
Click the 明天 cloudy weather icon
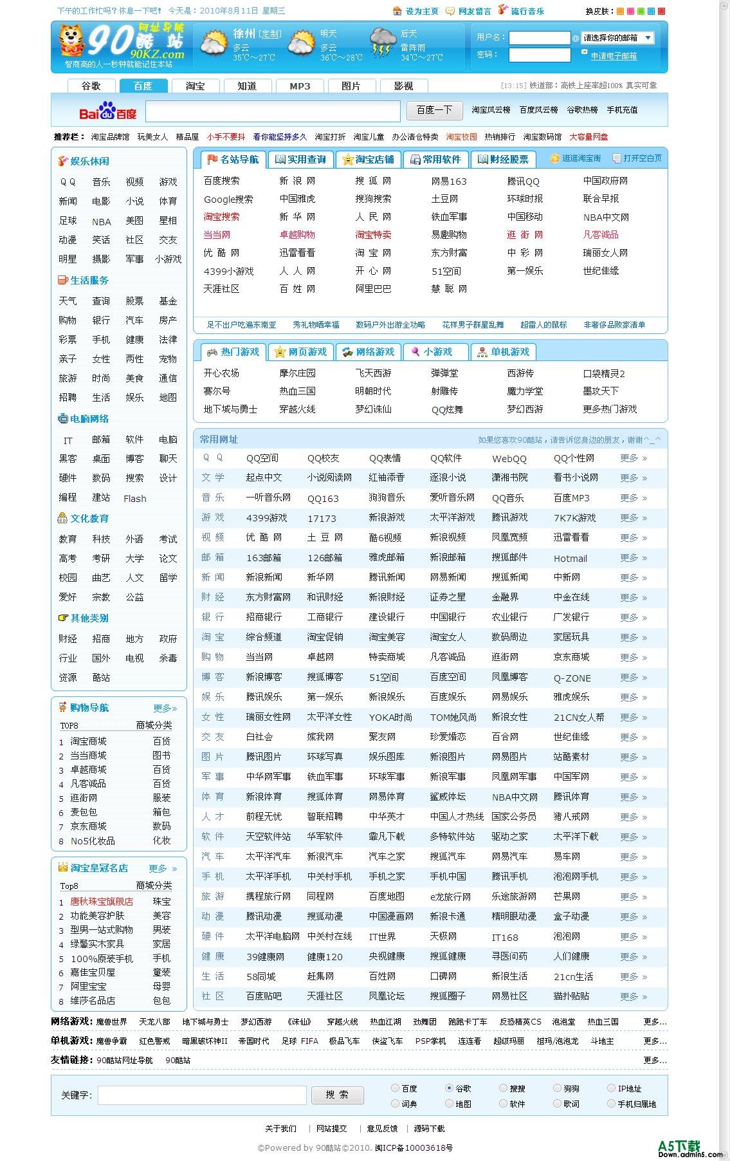(301, 44)
